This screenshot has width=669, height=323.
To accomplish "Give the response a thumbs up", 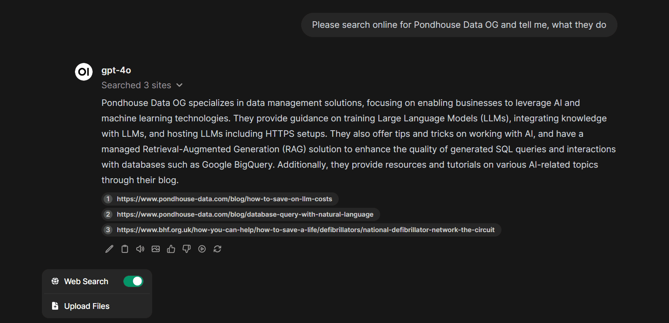I will click(171, 249).
